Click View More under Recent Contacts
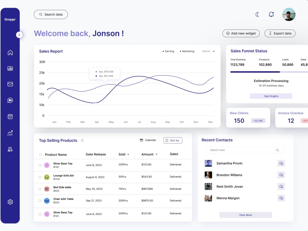This screenshot has width=308, height=231. [245, 215]
